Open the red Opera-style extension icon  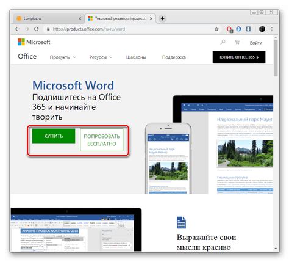click(x=230, y=29)
